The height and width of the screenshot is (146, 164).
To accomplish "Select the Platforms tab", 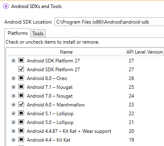I will [x=18, y=33].
